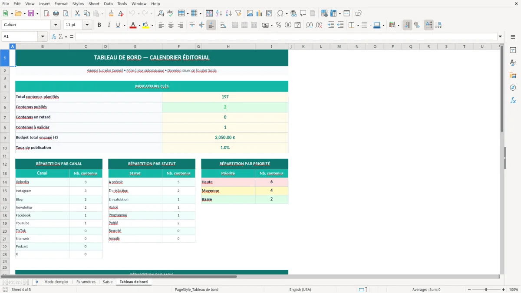Open Print Preview toggle
Image resolution: width=521 pixels, height=293 pixels.
pos(65,13)
